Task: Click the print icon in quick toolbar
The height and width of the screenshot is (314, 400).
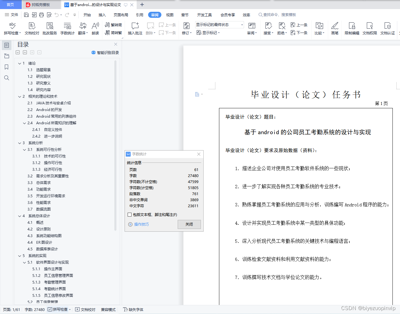Action: [x=42, y=15]
